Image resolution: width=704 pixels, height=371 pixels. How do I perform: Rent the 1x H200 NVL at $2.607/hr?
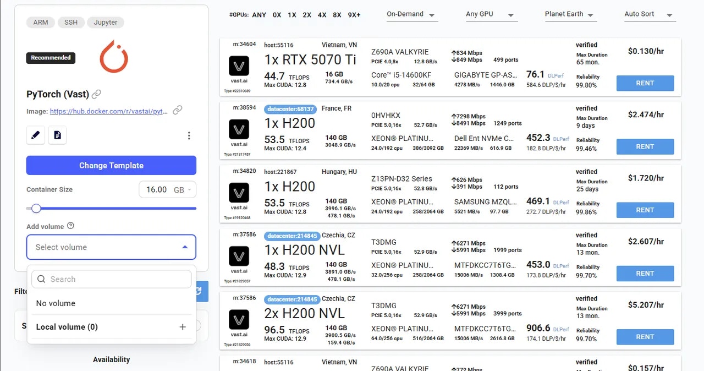pos(645,273)
